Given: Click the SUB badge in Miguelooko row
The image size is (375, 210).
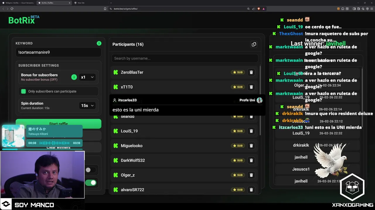Looking at the screenshot, I should click(x=238, y=146).
